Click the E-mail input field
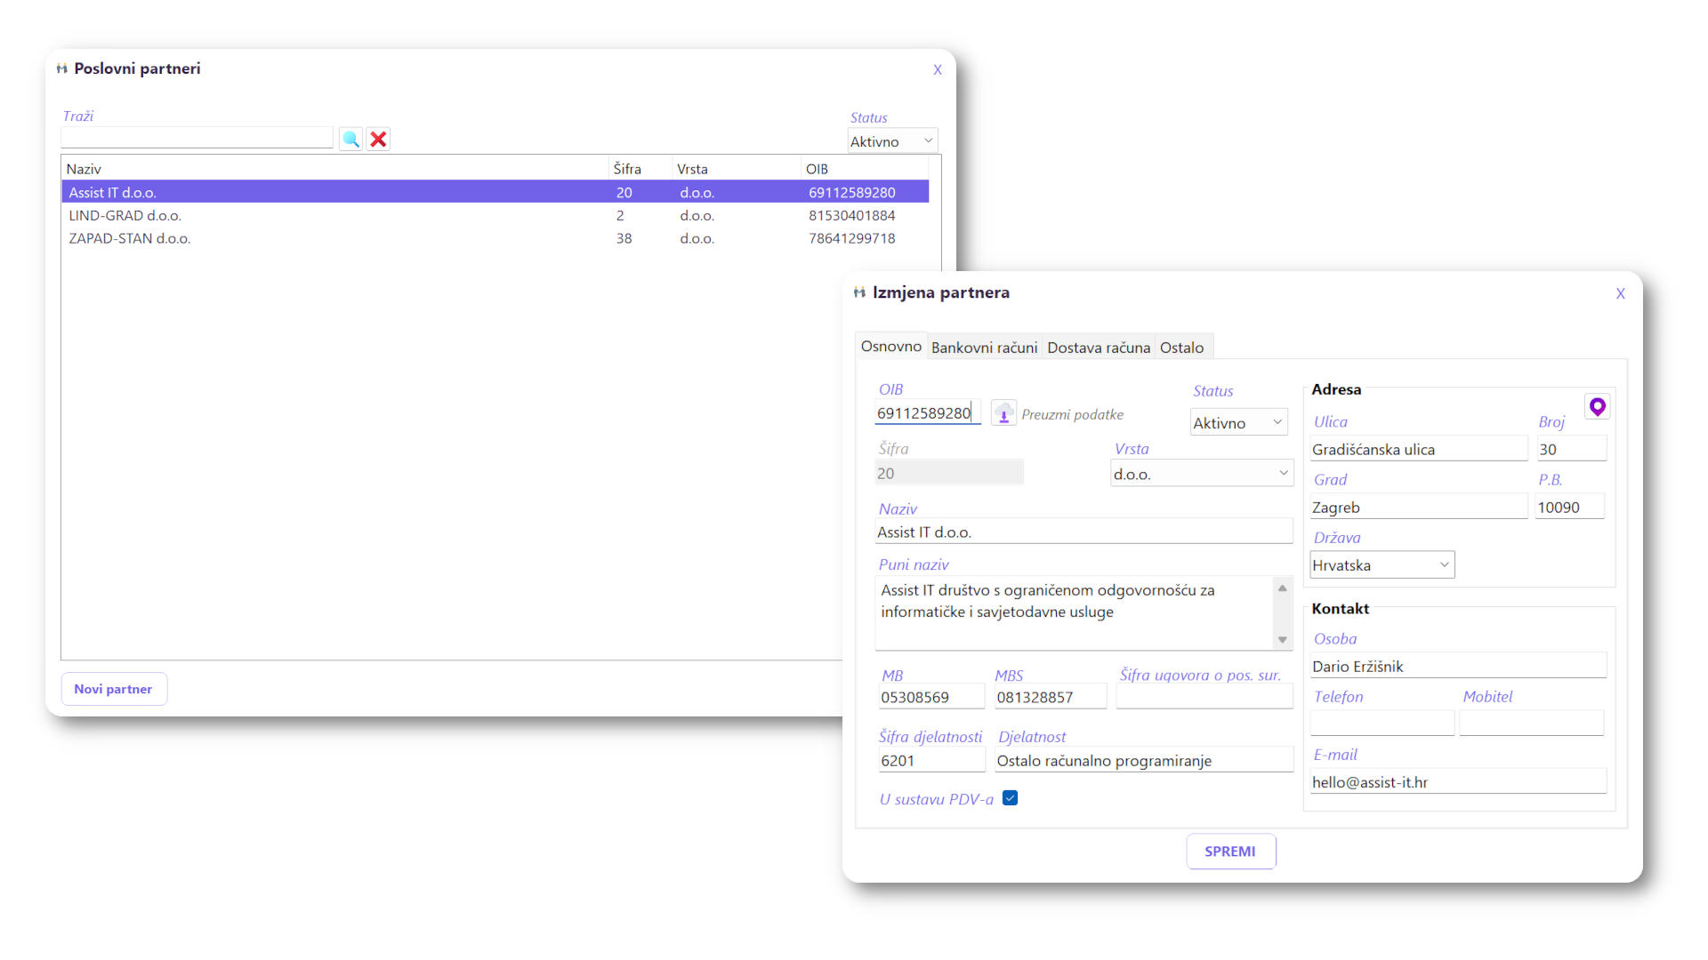The image size is (1708, 960). 1457,782
